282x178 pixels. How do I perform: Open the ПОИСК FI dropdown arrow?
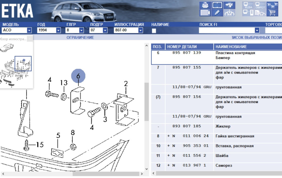(257, 30)
